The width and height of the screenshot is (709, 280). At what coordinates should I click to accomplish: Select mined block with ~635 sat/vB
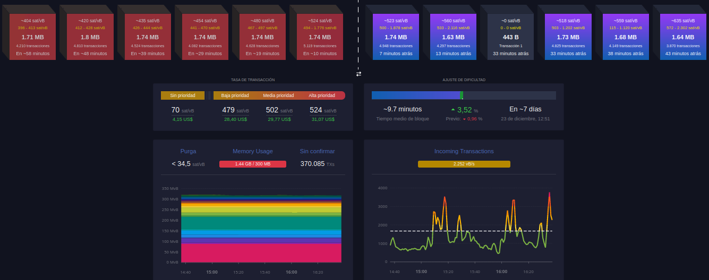(x=683, y=37)
